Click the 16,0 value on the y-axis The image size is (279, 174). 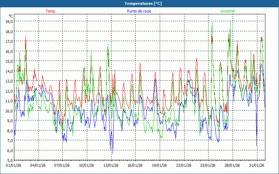(x=9, y=51)
